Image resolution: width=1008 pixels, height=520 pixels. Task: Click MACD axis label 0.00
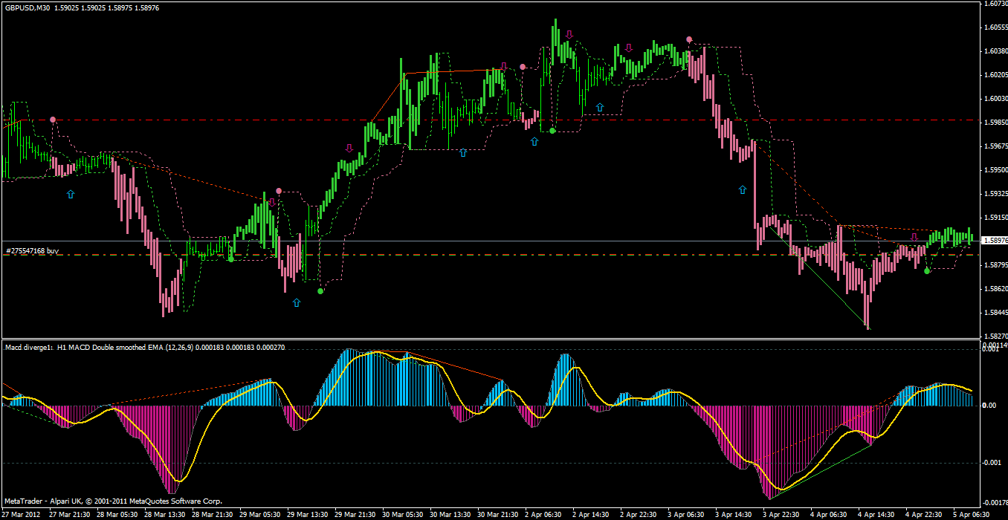coord(989,406)
